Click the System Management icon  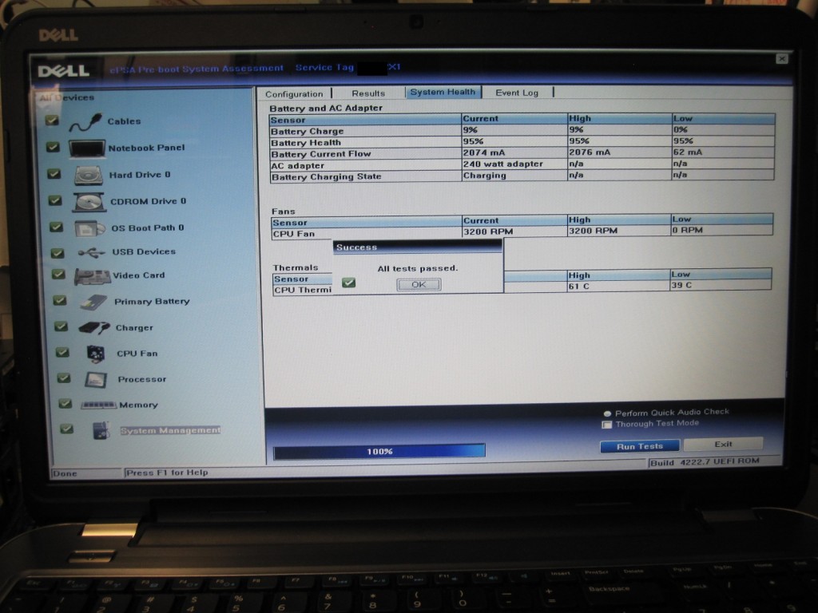click(101, 430)
